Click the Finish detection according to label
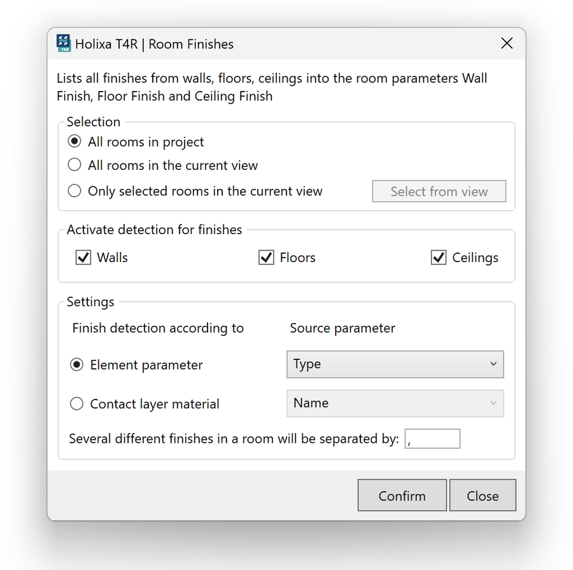573x570 pixels. point(158,328)
